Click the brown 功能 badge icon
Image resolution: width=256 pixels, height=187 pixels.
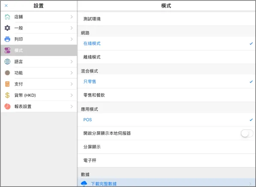[7, 73]
